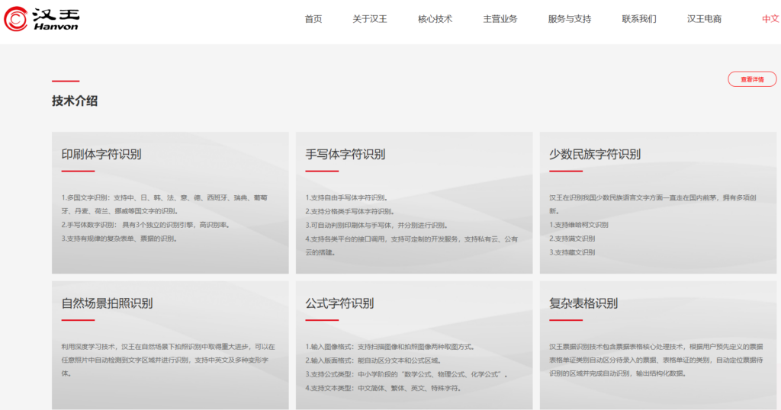
Task: Click the Hanvon logo icon
Action: point(17,19)
